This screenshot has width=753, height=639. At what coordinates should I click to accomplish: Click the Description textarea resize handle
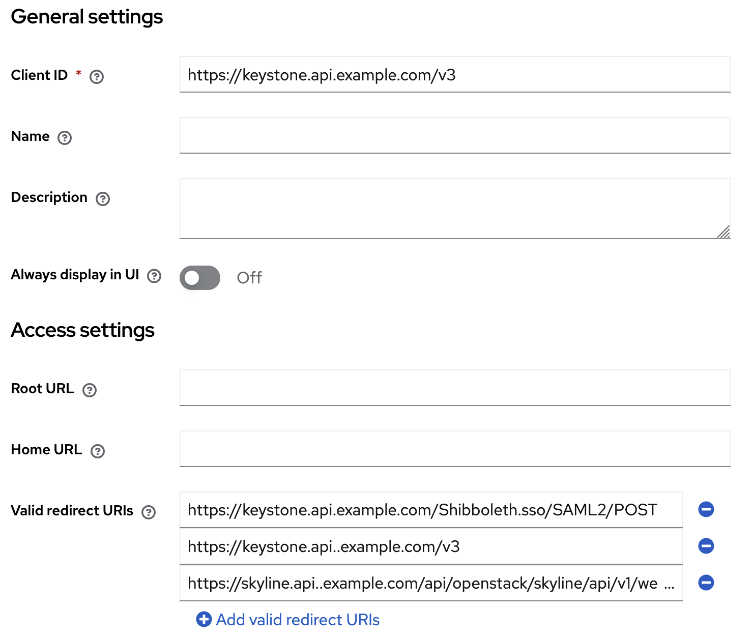click(724, 233)
